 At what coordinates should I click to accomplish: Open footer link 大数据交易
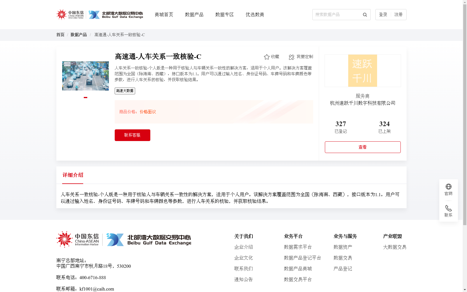coord(395,247)
